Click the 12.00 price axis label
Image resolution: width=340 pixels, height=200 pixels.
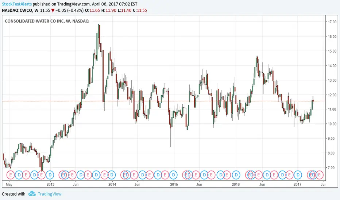click(x=332, y=95)
